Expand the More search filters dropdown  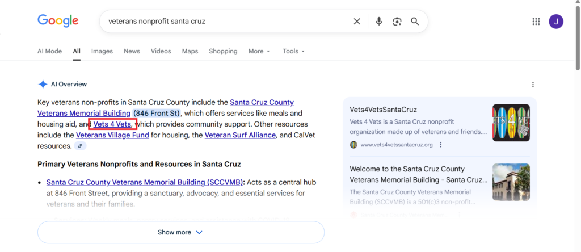pos(259,51)
